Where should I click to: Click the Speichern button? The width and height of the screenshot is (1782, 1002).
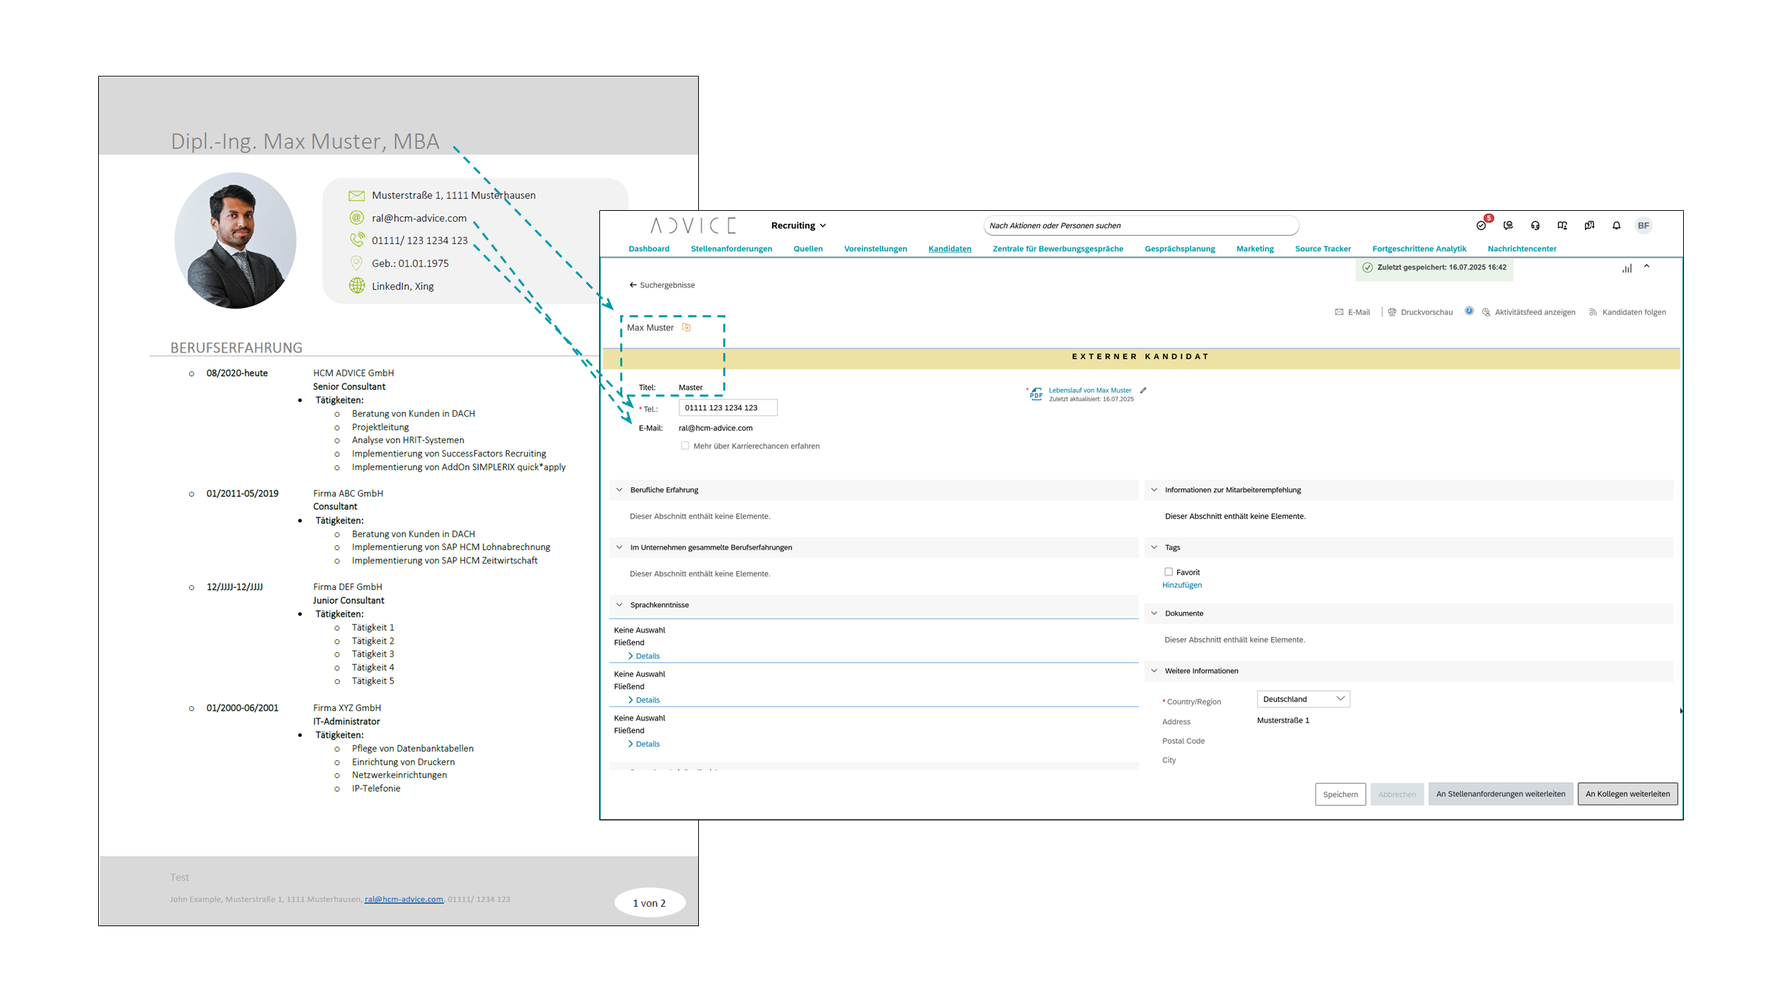(x=1340, y=795)
